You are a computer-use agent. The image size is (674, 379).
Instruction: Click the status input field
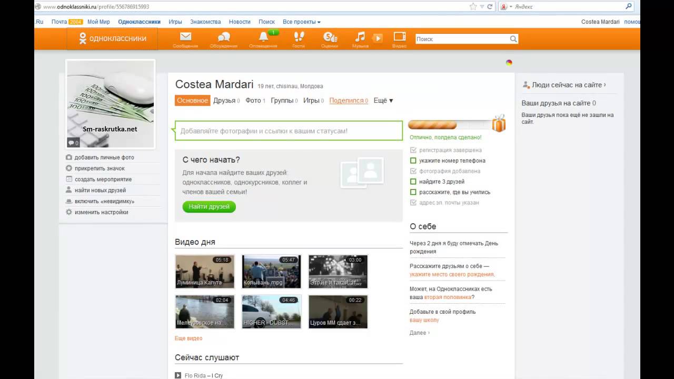(x=289, y=131)
